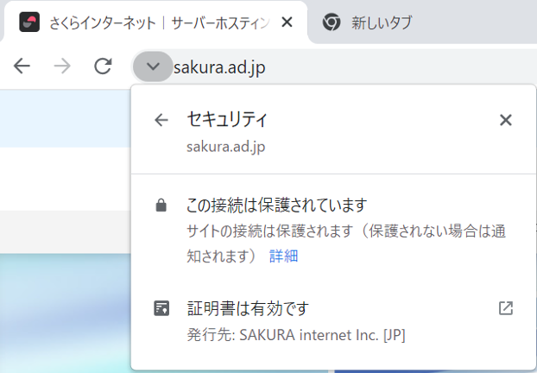537x373 pixels.
Task: Switch to the 新しいタブ tab
Action: click(x=381, y=23)
